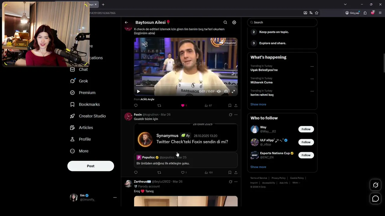Open community settings gear icon
Image resolution: width=385 pixels, height=216 pixels.
tap(234, 22)
